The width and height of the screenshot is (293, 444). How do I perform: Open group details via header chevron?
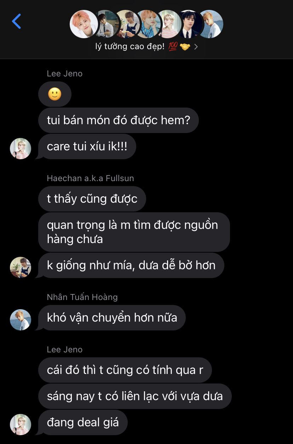point(196,47)
